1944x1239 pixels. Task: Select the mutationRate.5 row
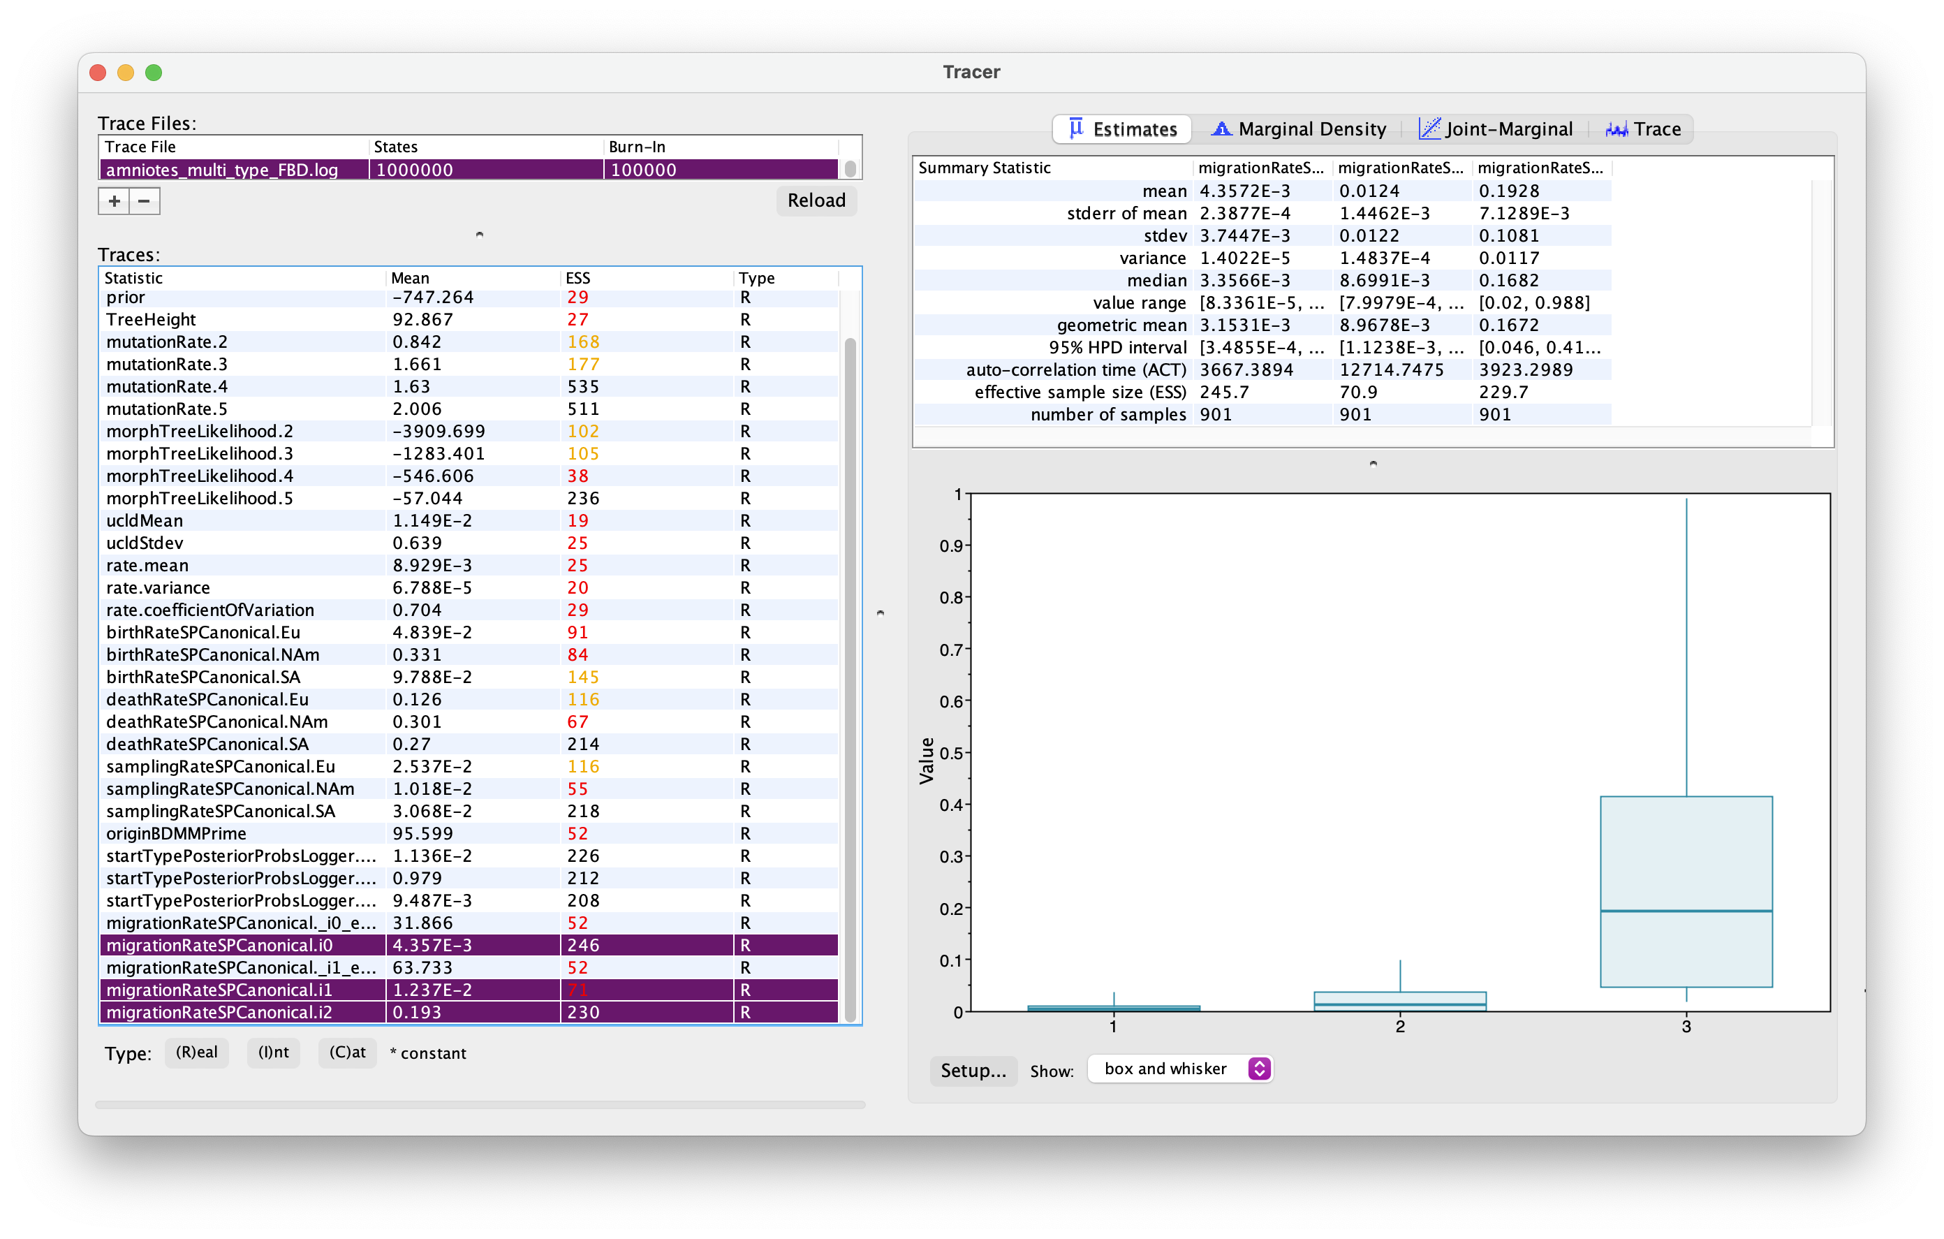(x=469, y=409)
